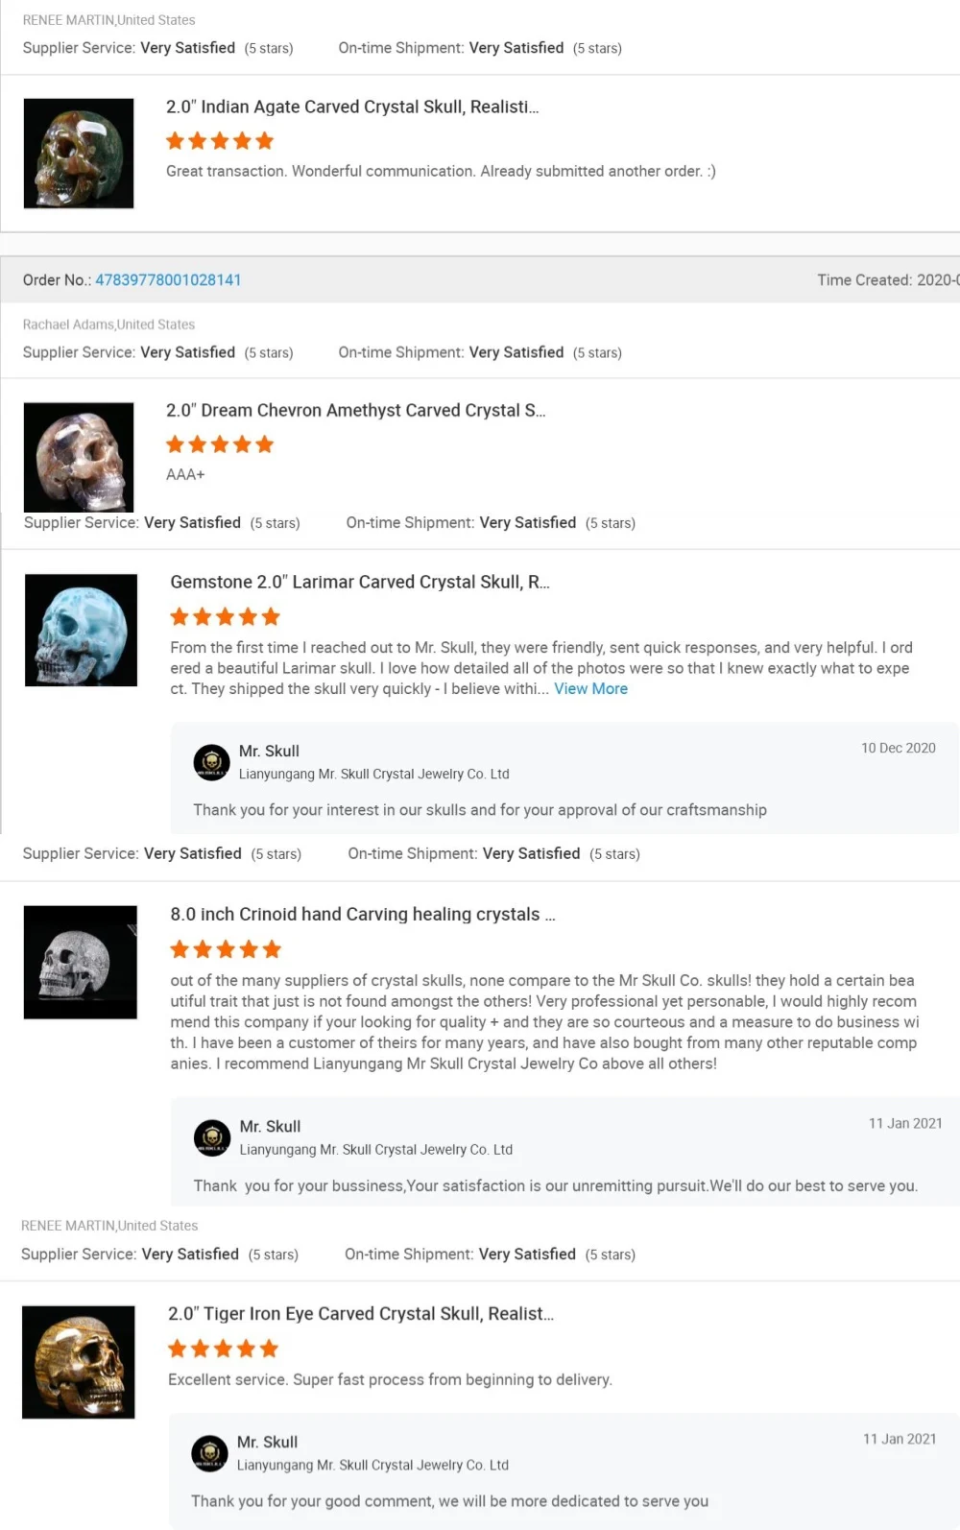Click Mr. Skull avatar on Tiger Iron reply
Viewport: 960px width, 1530px height.
pos(209,1453)
